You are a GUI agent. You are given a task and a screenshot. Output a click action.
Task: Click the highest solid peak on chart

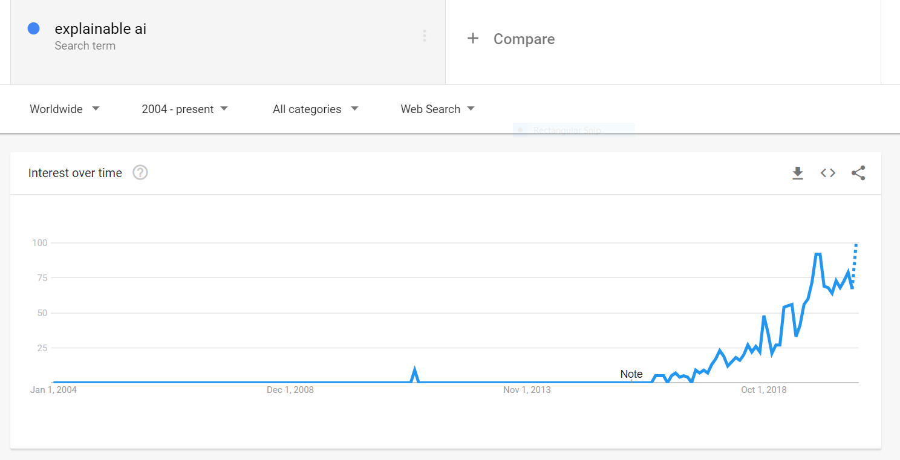pyautogui.click(x=818, y=254)
